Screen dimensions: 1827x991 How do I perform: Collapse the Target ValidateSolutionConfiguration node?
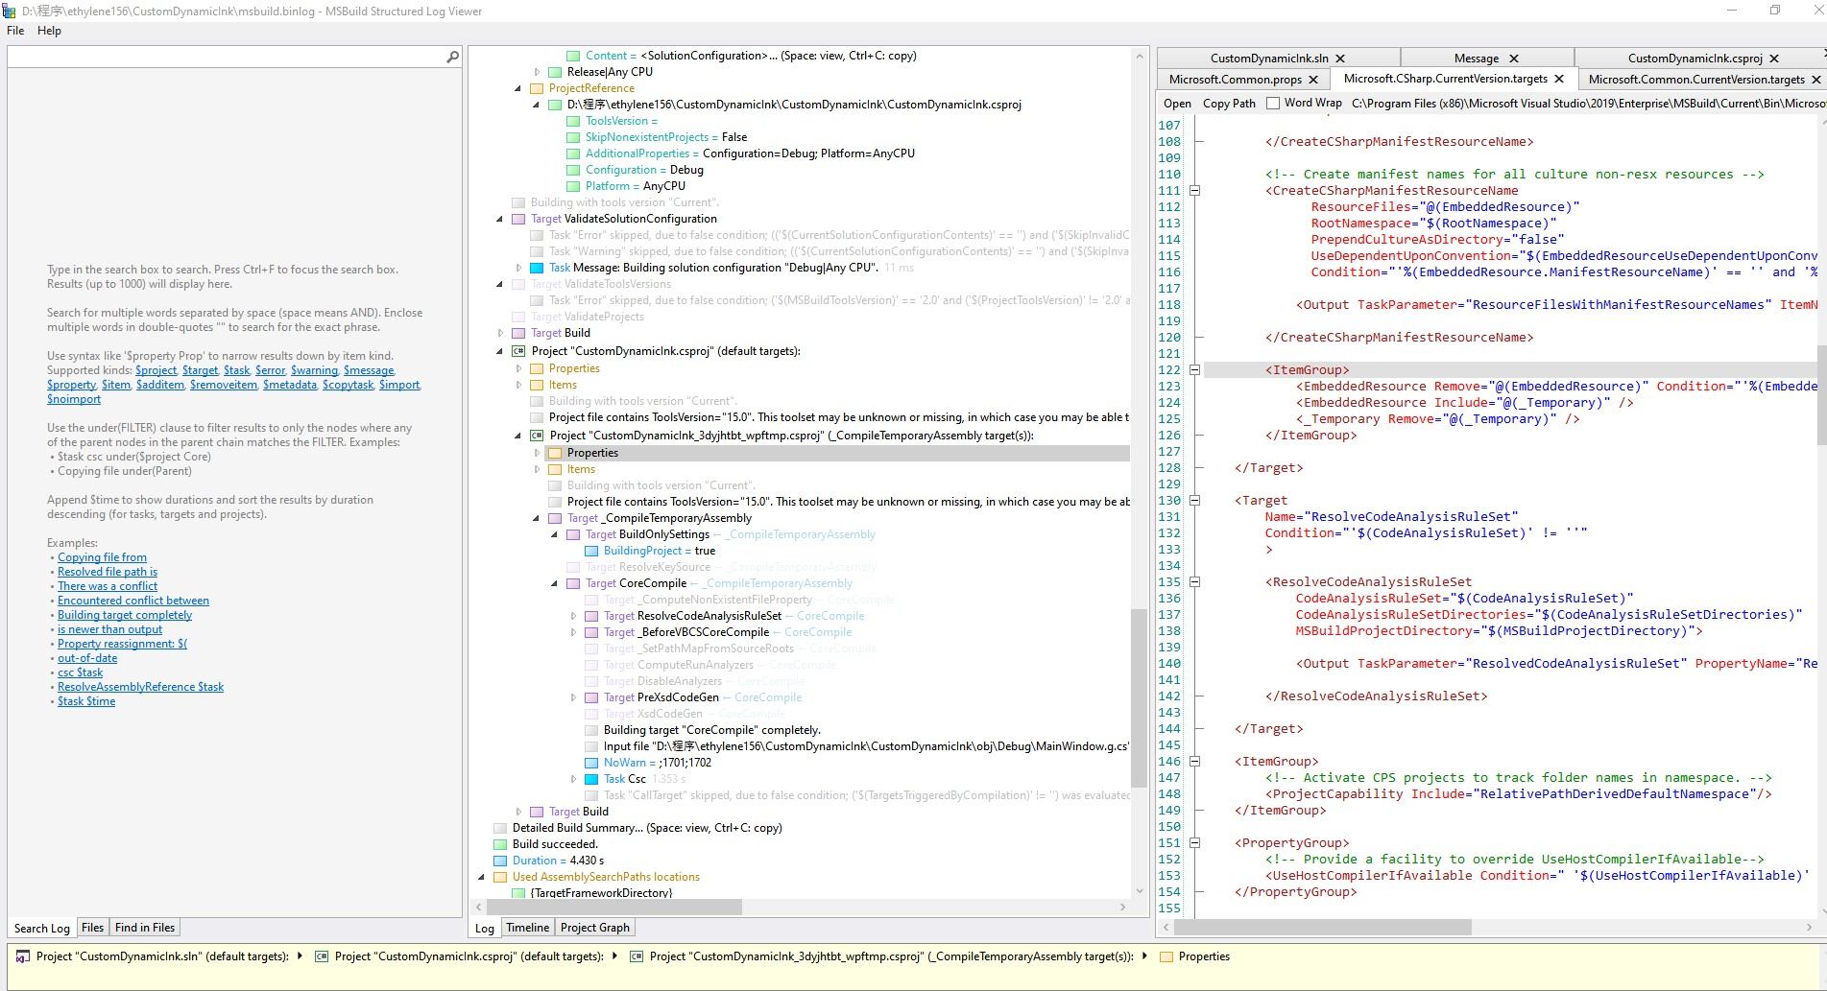[x=499, y=219]
